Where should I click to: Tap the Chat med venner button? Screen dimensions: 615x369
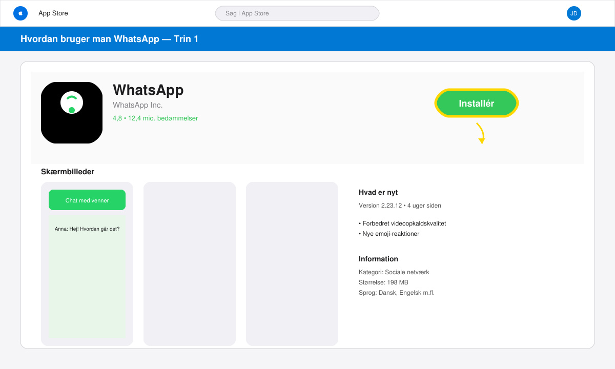(x=87, y=200)
